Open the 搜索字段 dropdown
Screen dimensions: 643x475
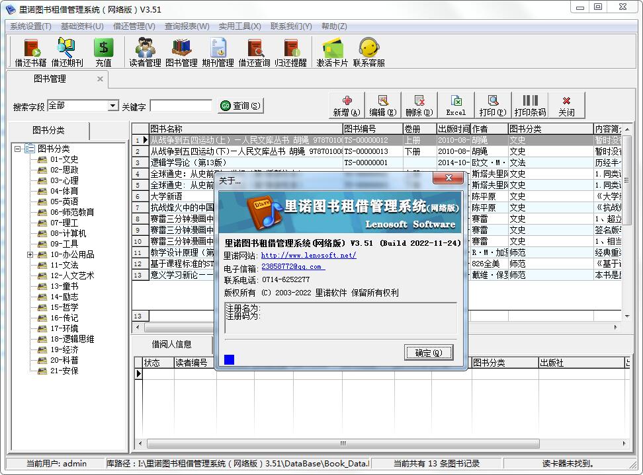click(x=112, y=106)
